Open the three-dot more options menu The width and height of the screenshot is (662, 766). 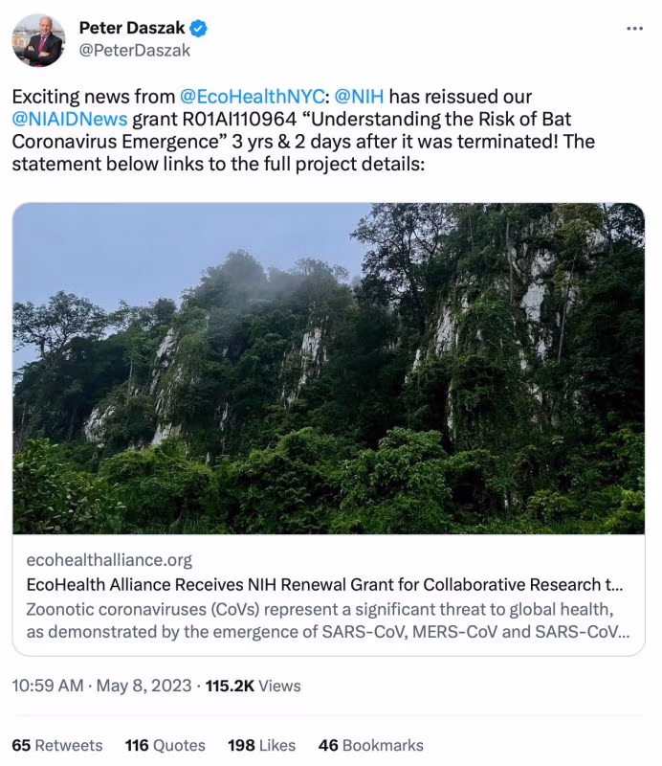pyautogui.click(x=634, y=29)
